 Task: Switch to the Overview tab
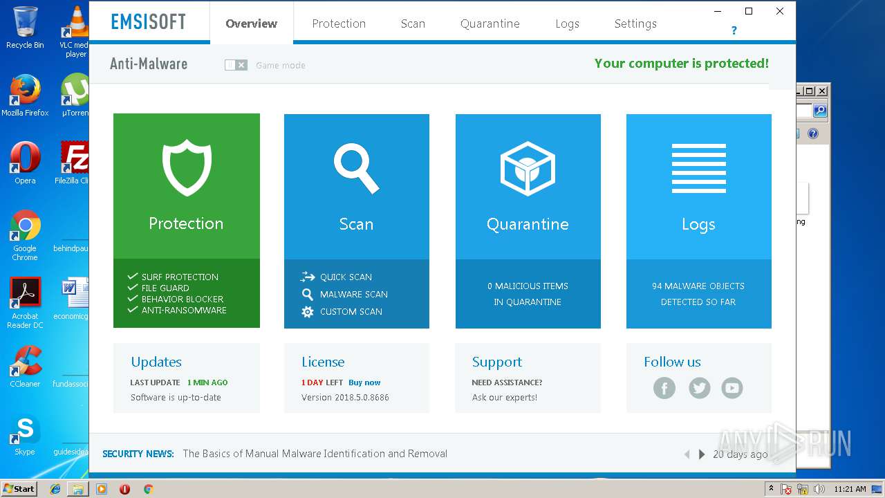tap(252, 24)
